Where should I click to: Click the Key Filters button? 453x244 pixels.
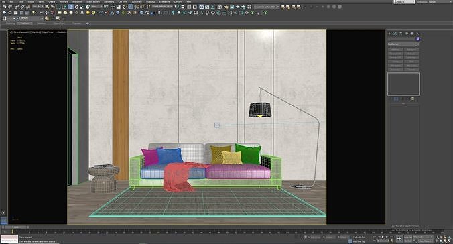click(426, 241)
